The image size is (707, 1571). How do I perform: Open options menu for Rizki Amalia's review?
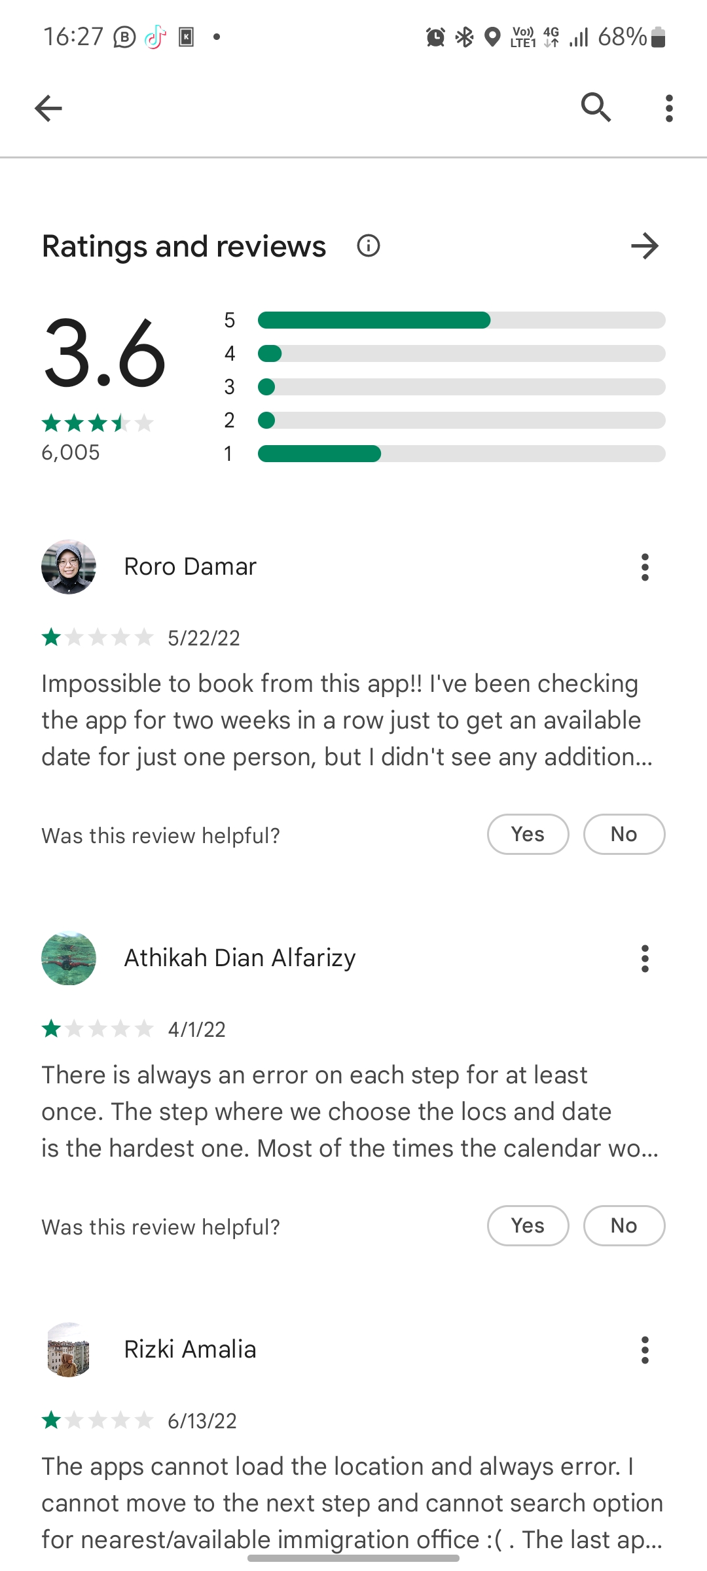click(645, 1350)
